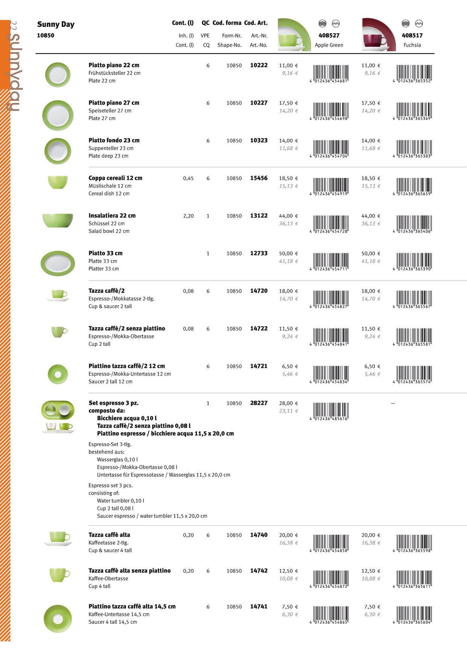Open the oval Piatto 33 cm platter image
This screenshot has width=467, height=661.
tap(58, 263)
